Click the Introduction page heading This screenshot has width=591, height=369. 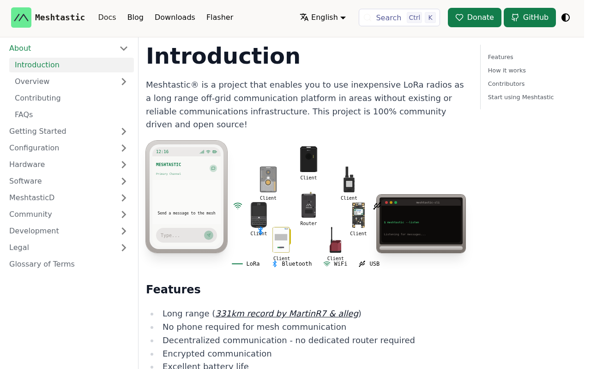pos(223,56)
